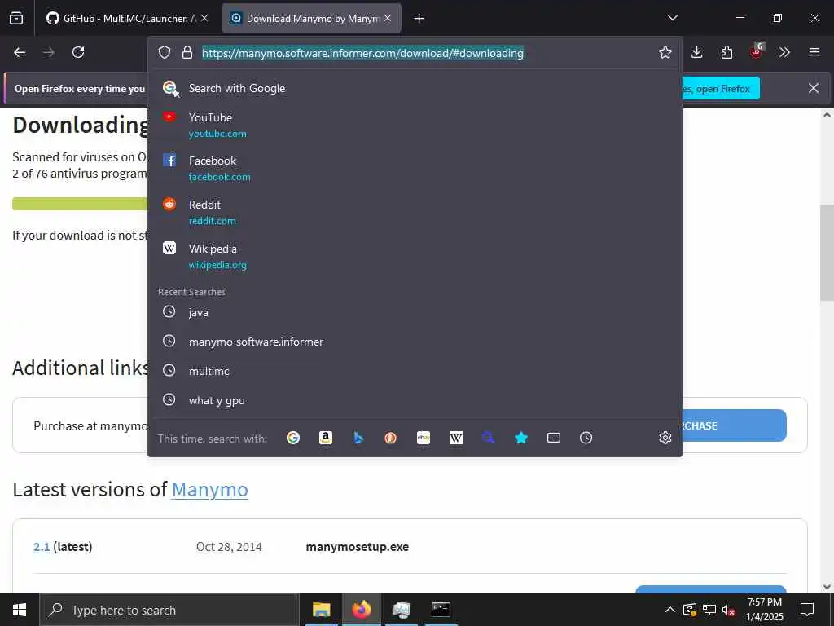Open the list all tabs dropdown arrow
This screenshot has width=834, height=626.
pos(672,18)
